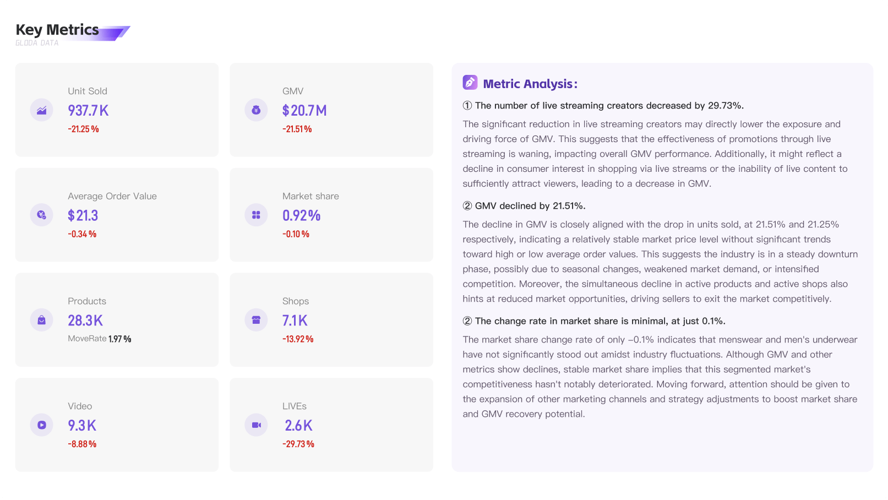Click the Metric Analysis pencil icon

pos(470,83)
